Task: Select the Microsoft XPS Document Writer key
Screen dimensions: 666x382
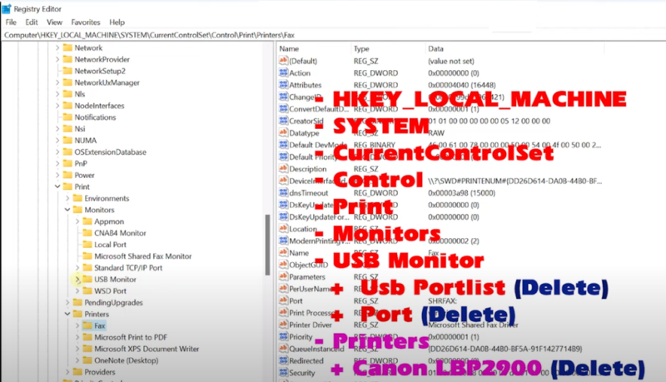Action: coord(147,349)
